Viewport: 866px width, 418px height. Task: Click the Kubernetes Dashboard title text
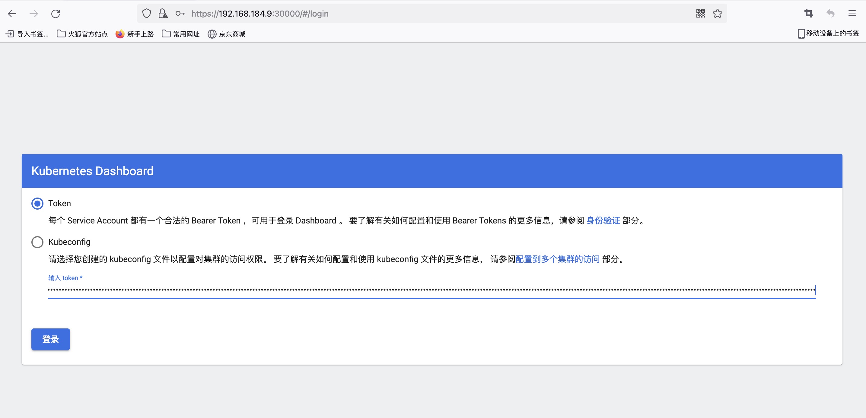click(x=92, y=171)
